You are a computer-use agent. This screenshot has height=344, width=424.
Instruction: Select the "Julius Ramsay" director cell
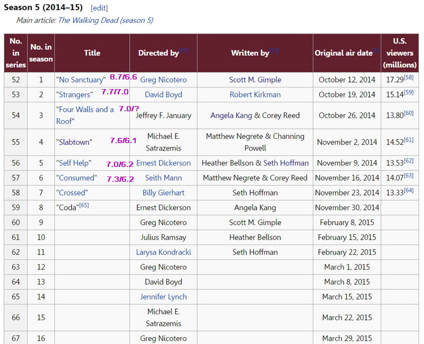pyautogui.click(x=163, y=237)
